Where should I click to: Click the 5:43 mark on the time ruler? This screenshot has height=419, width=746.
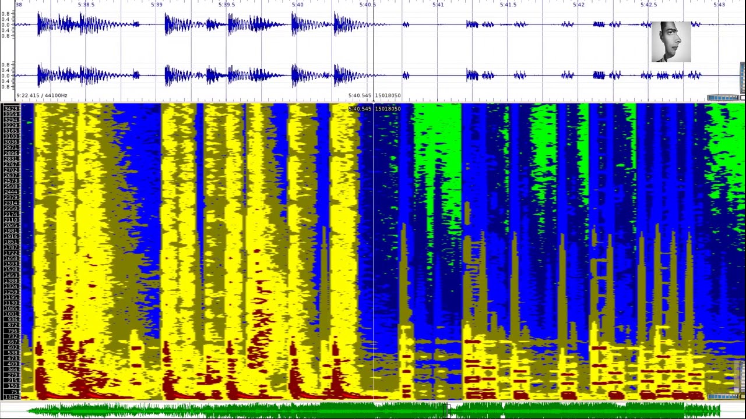click(x=719, y=5)
